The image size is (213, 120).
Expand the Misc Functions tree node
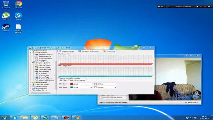click(x=31, y=83)
